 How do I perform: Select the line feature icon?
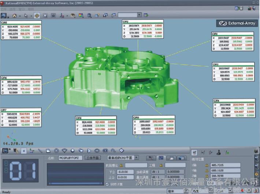pos(40,150)
